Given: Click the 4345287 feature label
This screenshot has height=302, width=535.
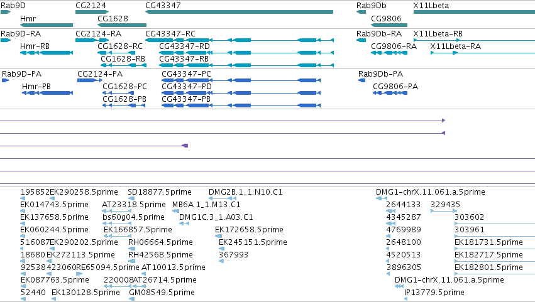Looking at the screenshot, I should [404, 217].
